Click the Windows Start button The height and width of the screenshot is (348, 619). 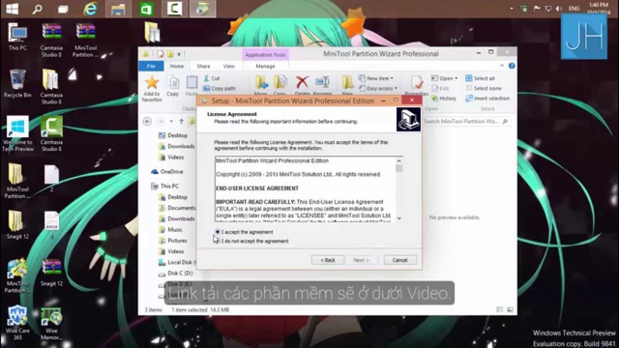pyautogui.click(x=12, y=8)
